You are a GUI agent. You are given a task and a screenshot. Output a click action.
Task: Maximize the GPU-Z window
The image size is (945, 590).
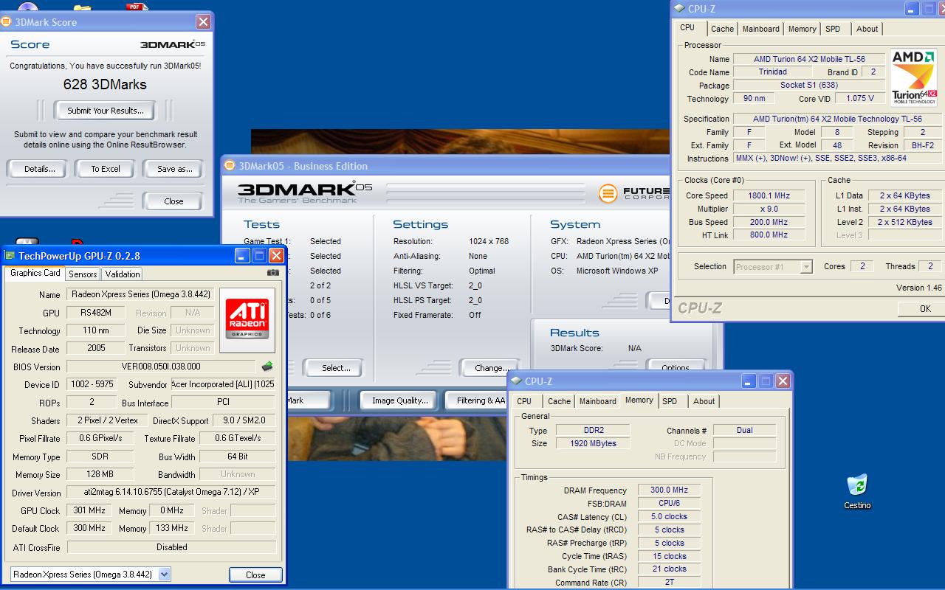click(x=259, y=256)
